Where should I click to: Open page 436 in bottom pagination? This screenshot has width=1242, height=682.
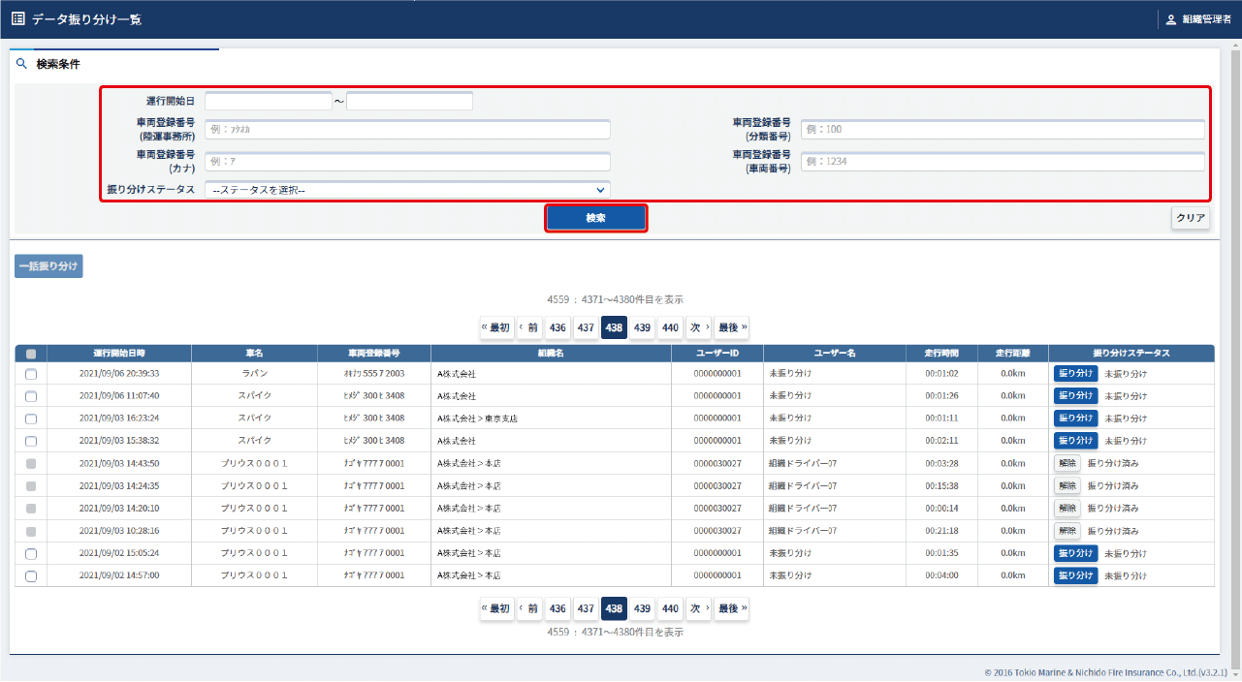(x=557, y=608)
